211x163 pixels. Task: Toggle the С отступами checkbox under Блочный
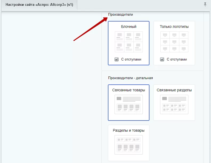coord(116,59)
